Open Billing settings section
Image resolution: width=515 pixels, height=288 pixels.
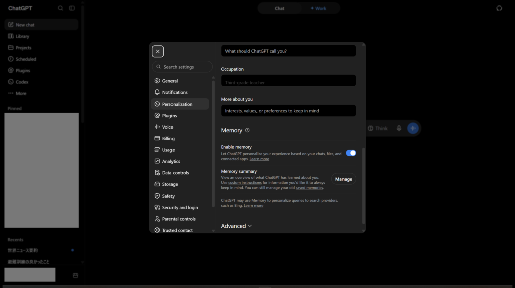[x=180, y=139]
